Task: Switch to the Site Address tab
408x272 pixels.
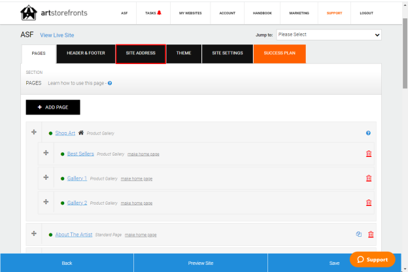Action: coord(141,54)
